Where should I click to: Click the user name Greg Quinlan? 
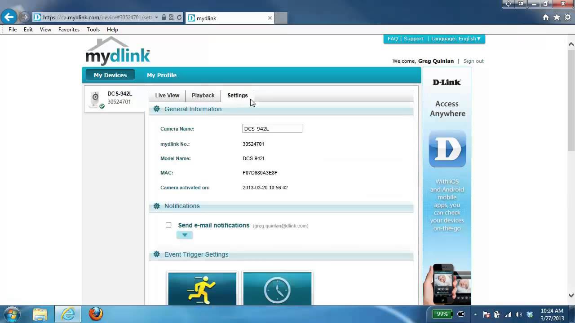436,61
